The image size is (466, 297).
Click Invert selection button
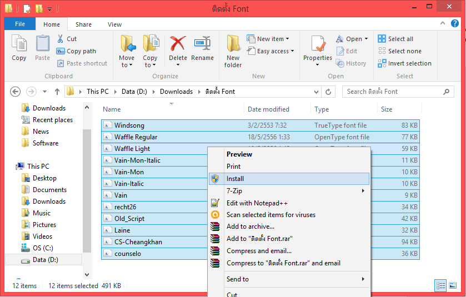point(409,63)
